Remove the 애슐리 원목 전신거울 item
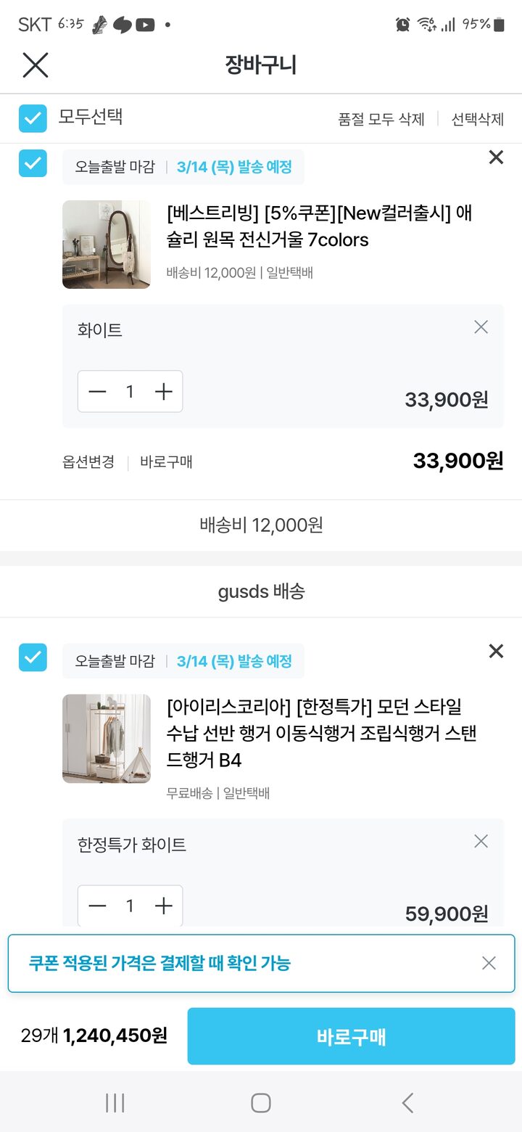 coord(496,157)
